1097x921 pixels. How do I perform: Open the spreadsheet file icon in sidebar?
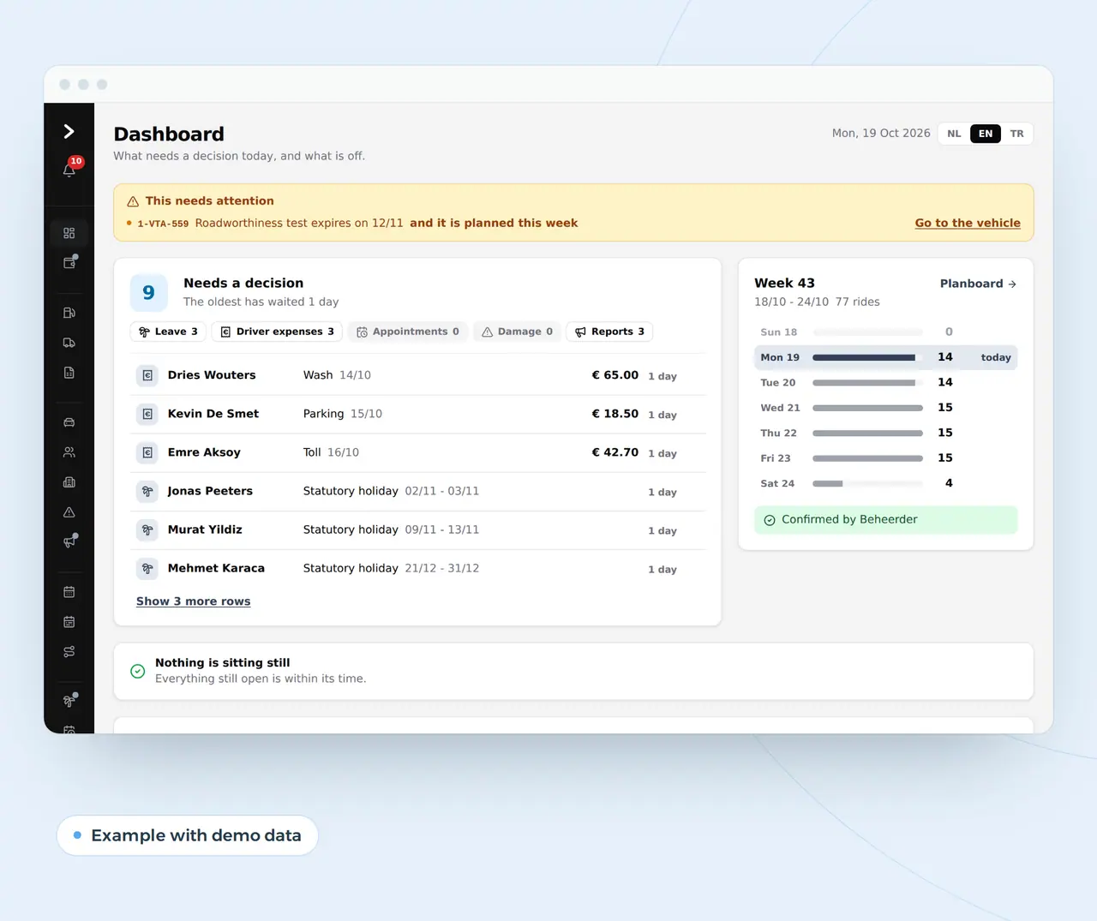(x=69, y=373)
